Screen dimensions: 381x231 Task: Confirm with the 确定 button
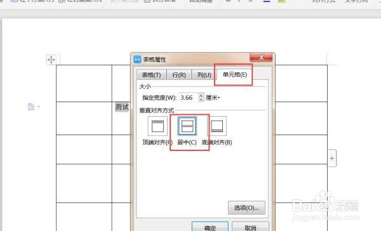(210, 227)
